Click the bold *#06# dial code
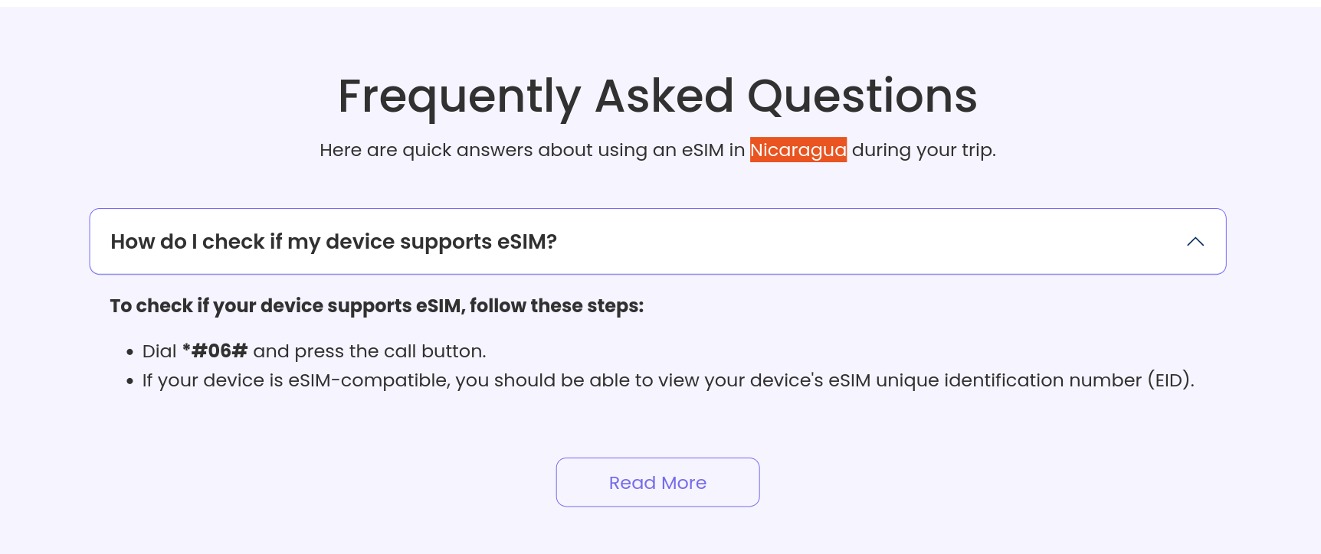The width and height of the screenshot is (1321, 554). [215, 351]
